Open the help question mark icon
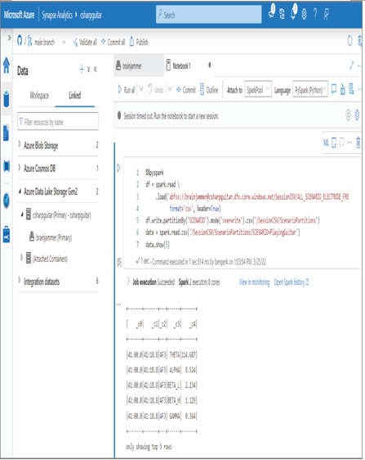Screen dimensions: 365x460 coord(315,14)
